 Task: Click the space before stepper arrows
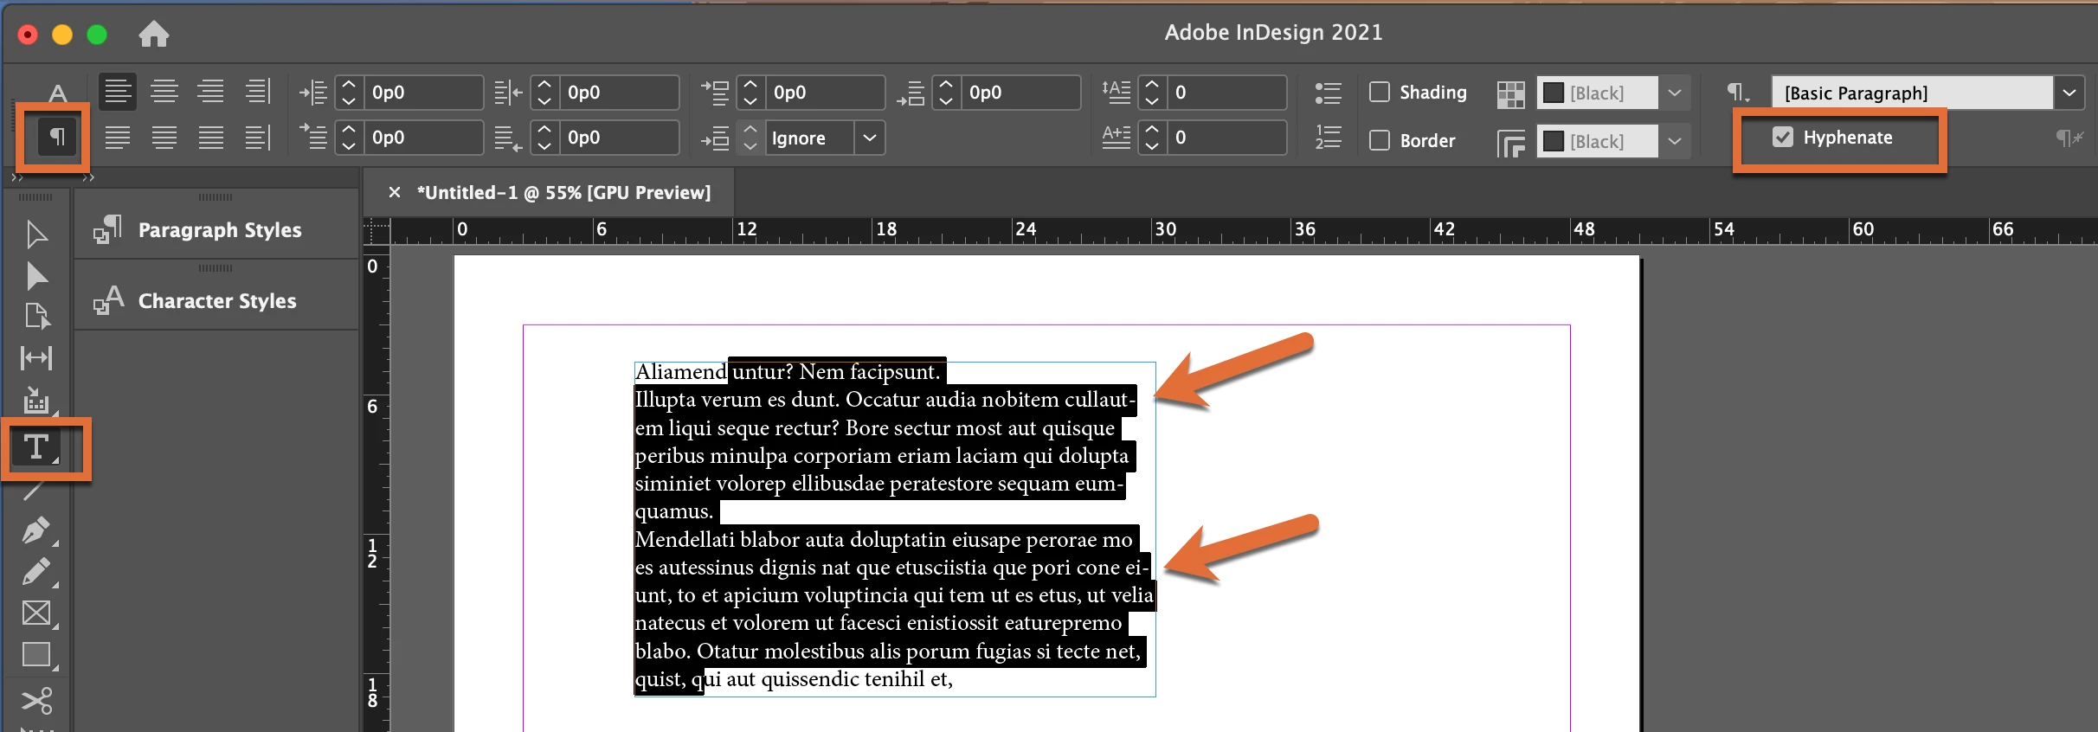[750, 92]
